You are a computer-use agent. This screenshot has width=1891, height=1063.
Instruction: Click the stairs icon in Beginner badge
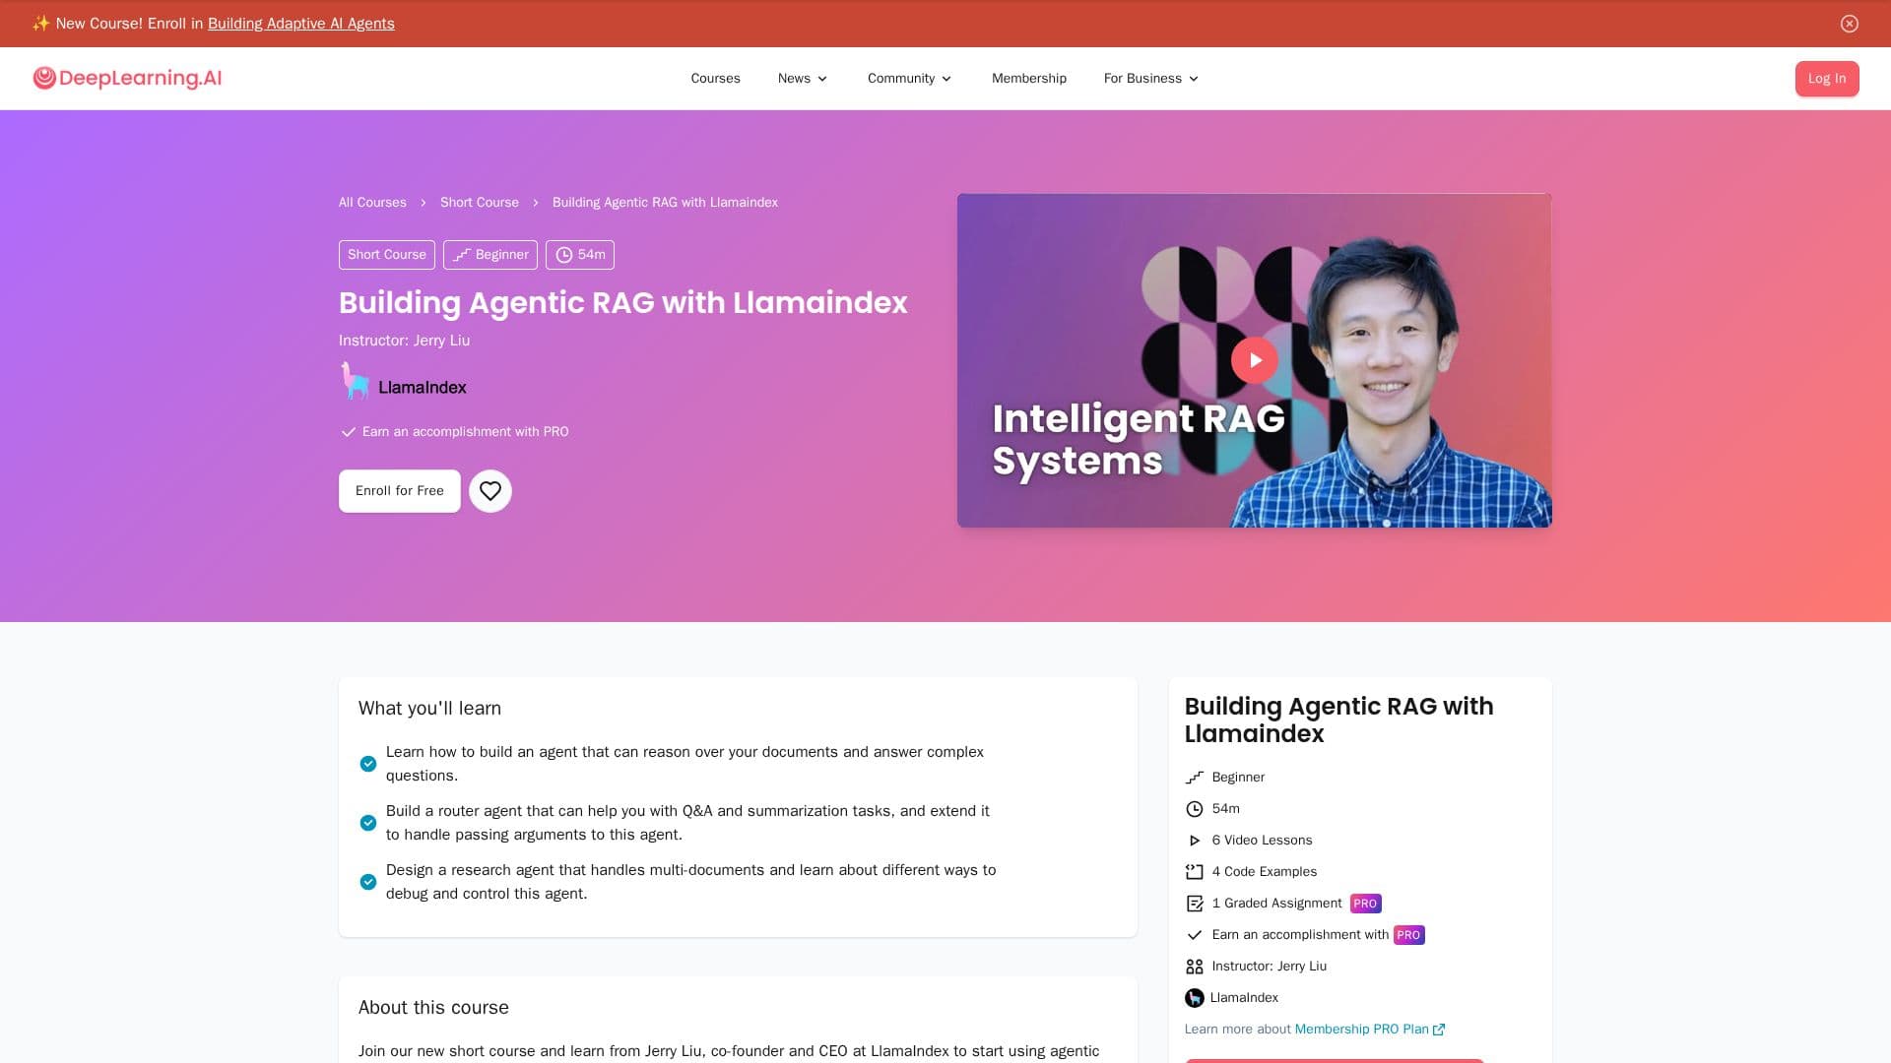pos(462,255)
